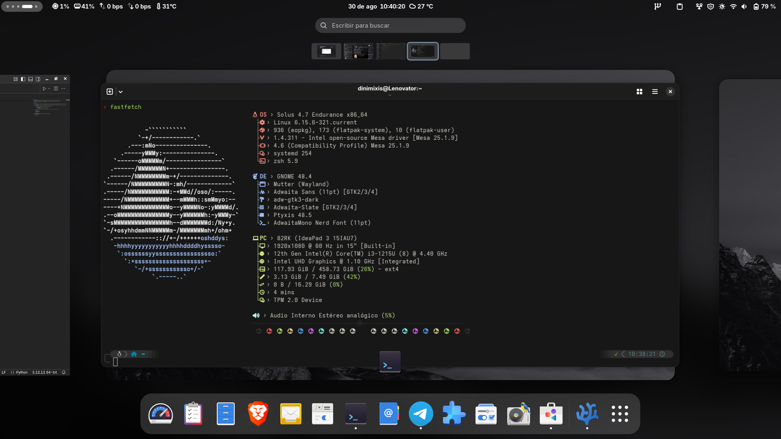
Task: Click the fastfetch command text
Action: point(126,107)
